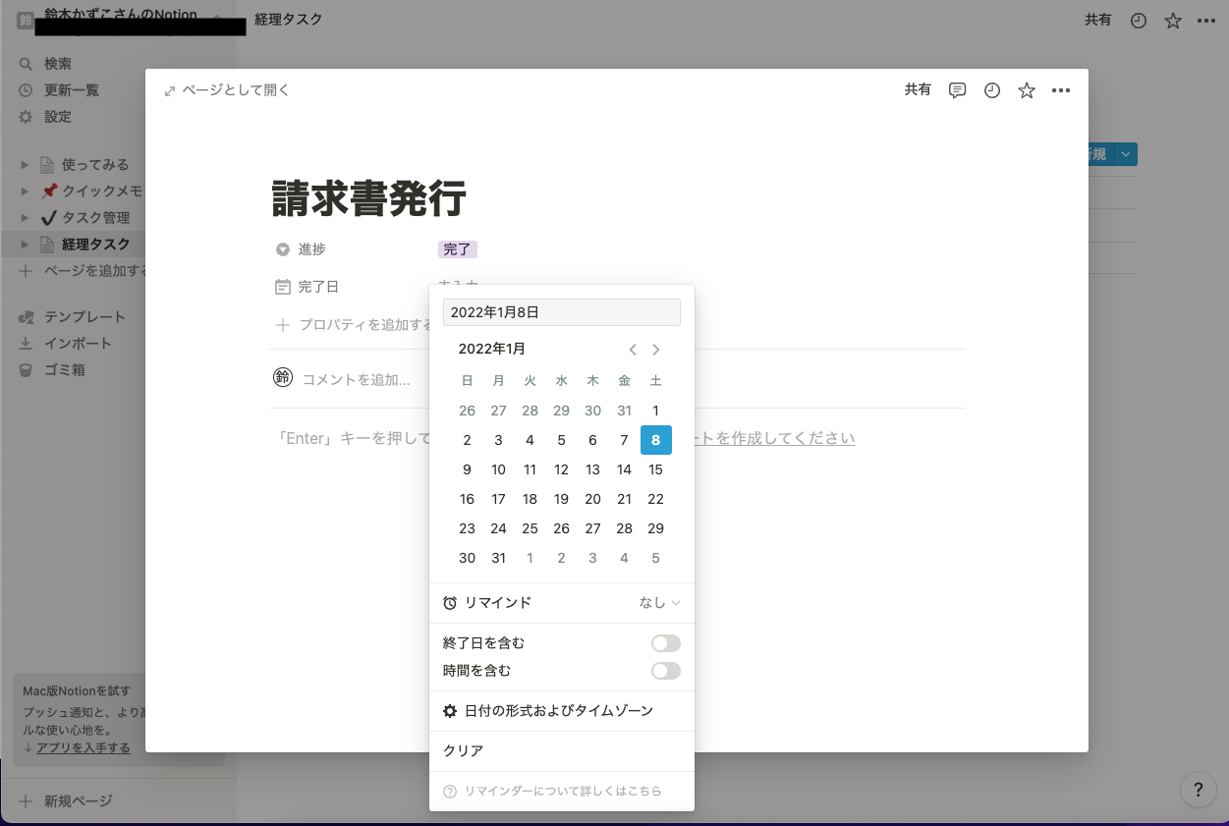Click the ゴミ箱 trash icon
The width and height of the screenshot is (1229, 826).
click(26, 370)
